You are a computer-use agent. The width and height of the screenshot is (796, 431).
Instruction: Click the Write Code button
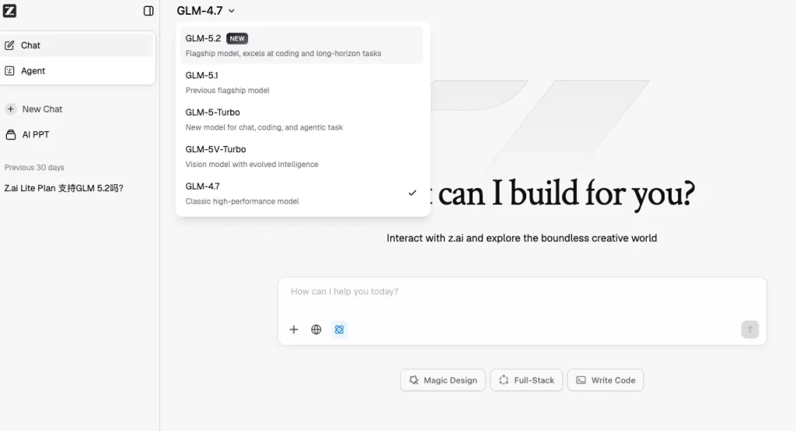click(606, 380)
